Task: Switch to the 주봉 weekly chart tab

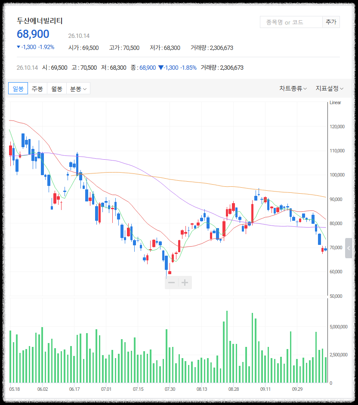Action: tap(37, 89)
